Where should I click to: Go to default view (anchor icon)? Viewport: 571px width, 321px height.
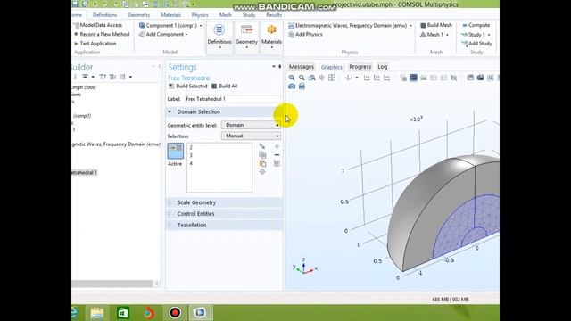pyautogui.click(x=349, y=78)
